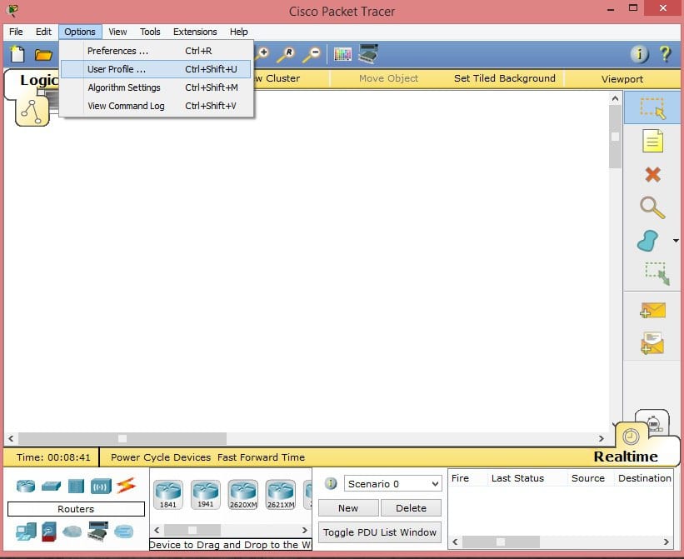Select the WAN Emulation cloud category
684x559 pixels.
(x=72, y=532)
